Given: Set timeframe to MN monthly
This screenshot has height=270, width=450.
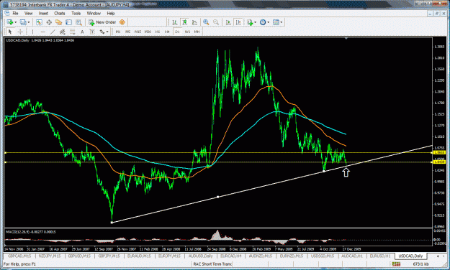Looking at the screenshot, I should click(x=197, y=32).
